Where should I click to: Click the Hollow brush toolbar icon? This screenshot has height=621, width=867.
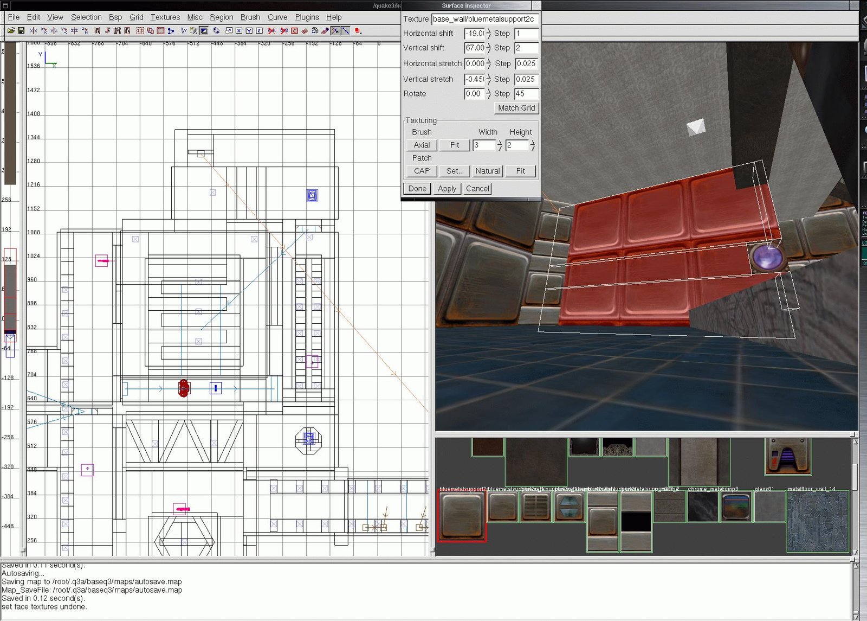[160, 30]
